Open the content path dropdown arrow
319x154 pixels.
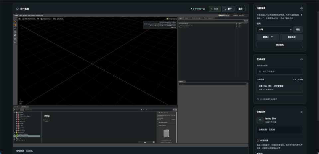141,110
